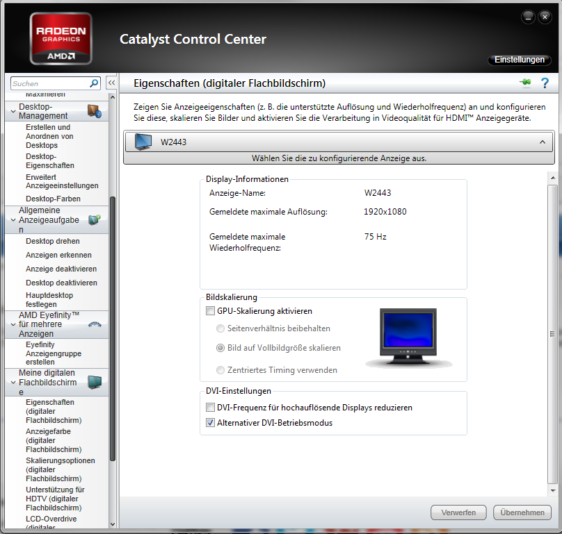The width and height of the screenshot is (562, 534).
Task: Click the Desktop-Management section icon
Action: [95, 111]
